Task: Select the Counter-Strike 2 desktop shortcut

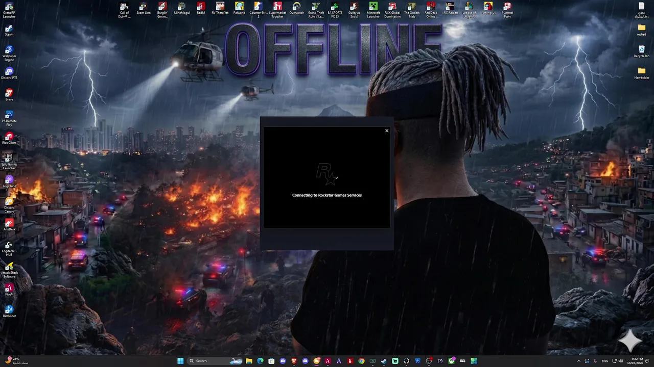Action: (258, 10)
